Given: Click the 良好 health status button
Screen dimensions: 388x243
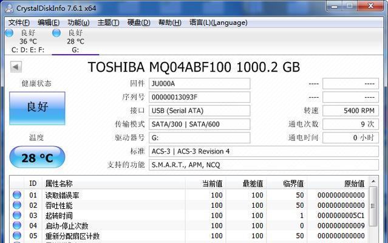Looking at the screenshot, I should pos(37,108).
